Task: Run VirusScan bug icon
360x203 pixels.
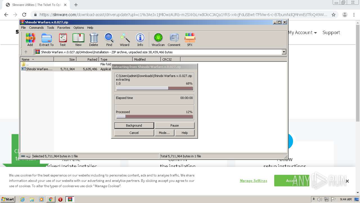Action: click(158, 39)
